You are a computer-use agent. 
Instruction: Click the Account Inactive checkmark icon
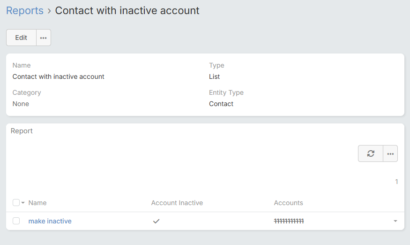157,221
